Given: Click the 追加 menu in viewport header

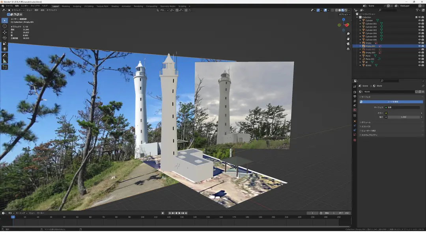Looking at the screenshot, I should click(x=42, y=10).
